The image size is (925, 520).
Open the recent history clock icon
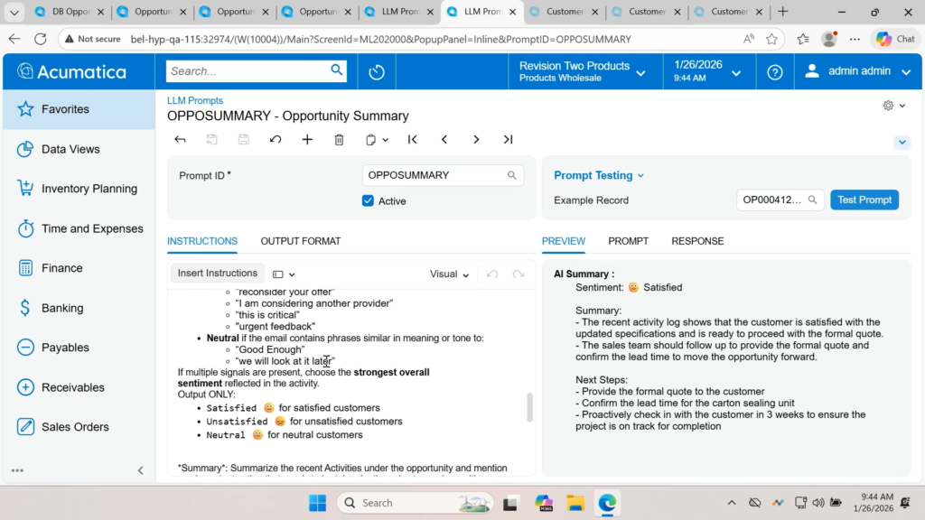click(x=377, y=72)
